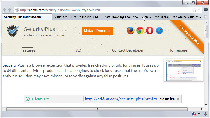
Task: Open the scanned add0n.com URL link
Action: click(122, 99)
